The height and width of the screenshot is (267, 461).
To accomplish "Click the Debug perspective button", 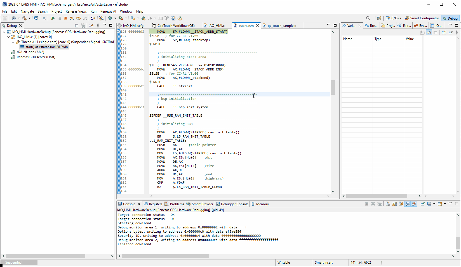I will pos(450,18).
